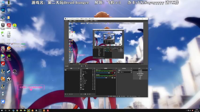The image size is (200, 112).
Task: Open File Explorer from the taskbar
Action: pos(21,111)
